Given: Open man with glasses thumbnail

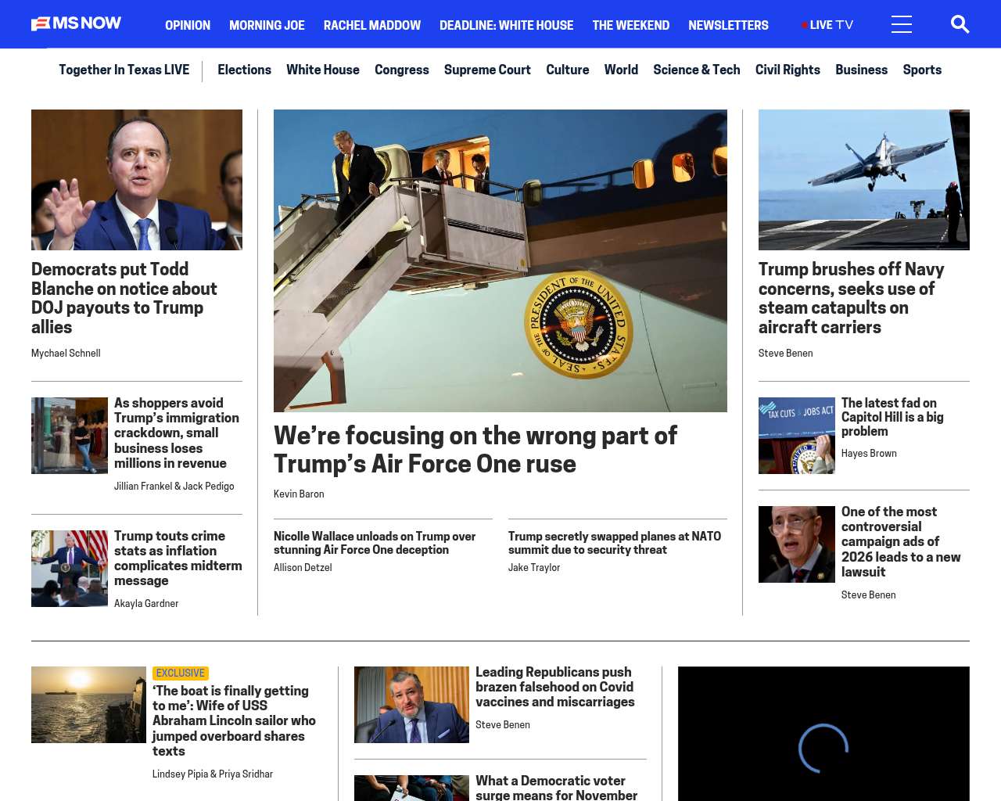Looking at the screenshot, I should click(797, 544).
